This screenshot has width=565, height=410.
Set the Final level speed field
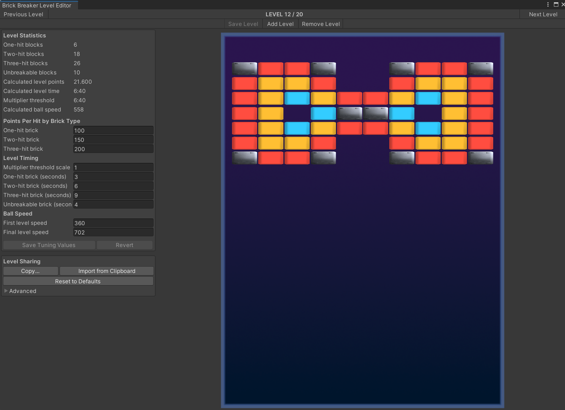coord(113,232)
